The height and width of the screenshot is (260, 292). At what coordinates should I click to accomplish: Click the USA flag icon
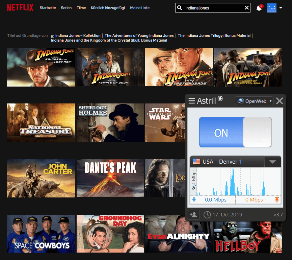[196, 162]
